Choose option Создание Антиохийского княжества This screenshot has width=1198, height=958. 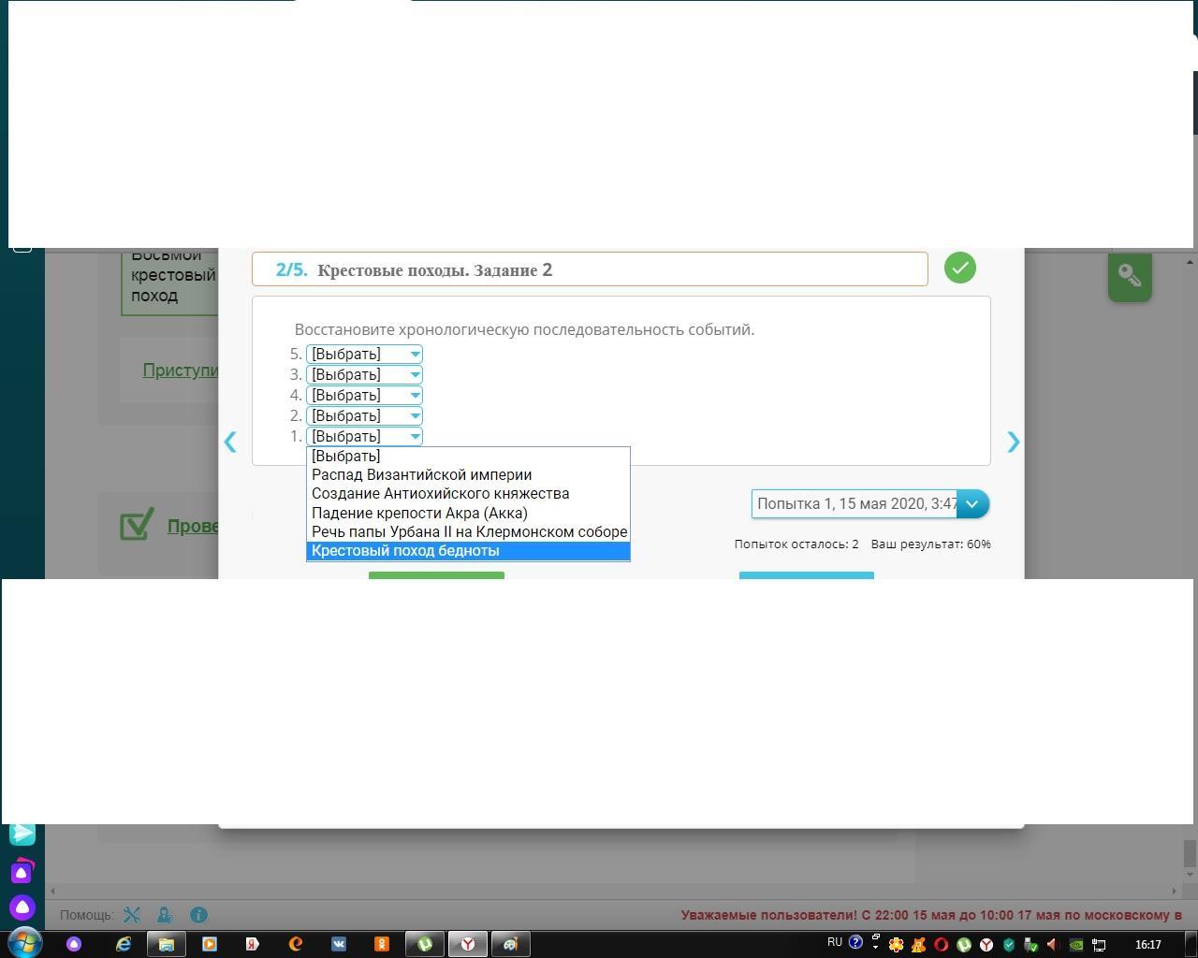(468, 493)
